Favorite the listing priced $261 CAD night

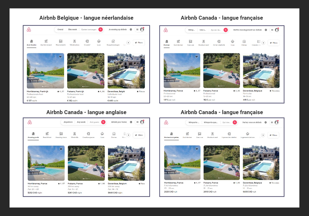(x=101, y=149)
